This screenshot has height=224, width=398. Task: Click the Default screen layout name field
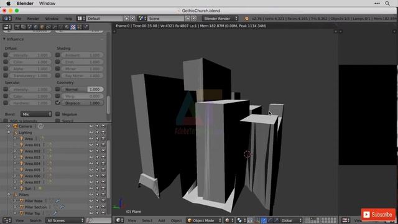pos(104,19)
